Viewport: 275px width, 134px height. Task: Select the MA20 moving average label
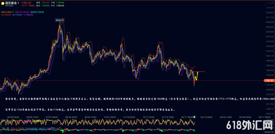click(x=37, y=12)
